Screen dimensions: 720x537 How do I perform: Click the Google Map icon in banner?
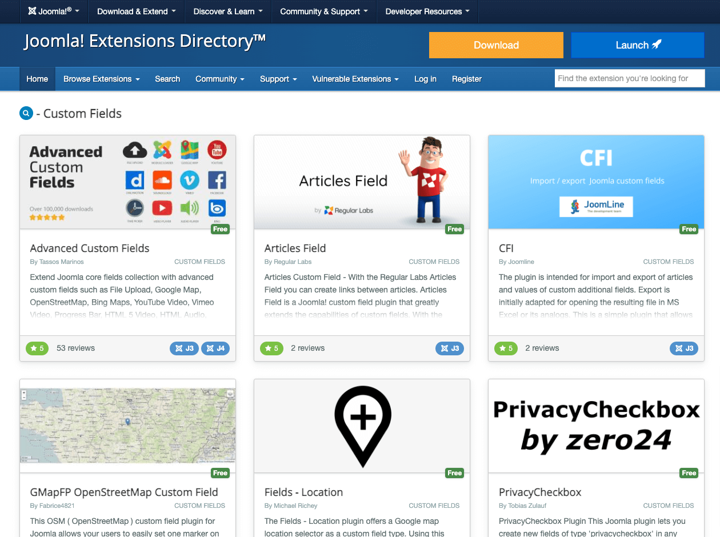click(x=190, y=150)
